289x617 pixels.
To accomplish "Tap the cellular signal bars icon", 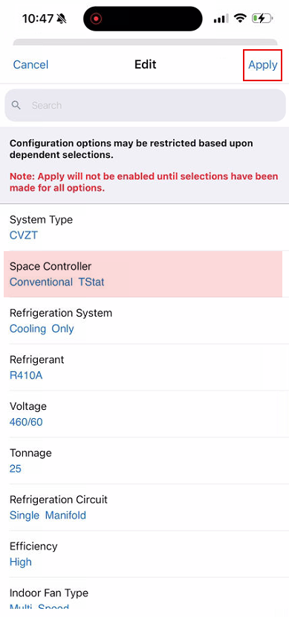I will coord(221,19).
